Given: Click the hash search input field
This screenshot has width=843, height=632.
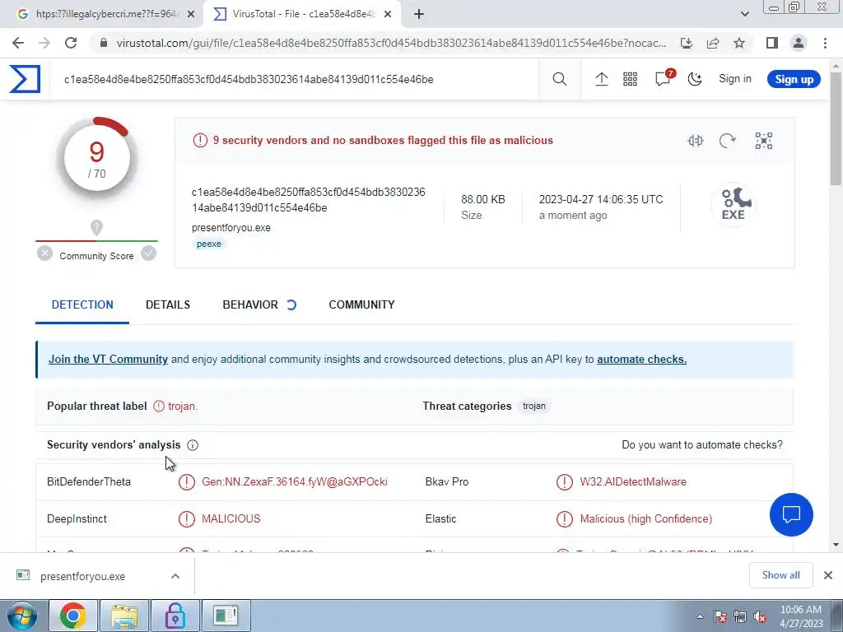Looking at the screenshot, I should (x=294, y=80).
